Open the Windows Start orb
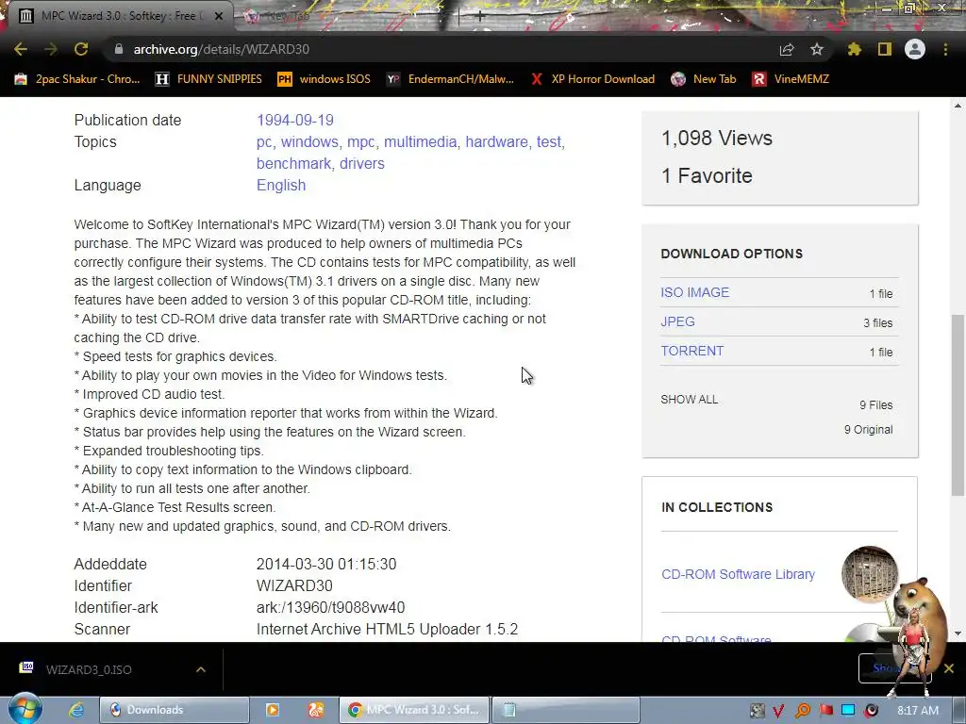The width and height of the screenshot is (966, 724). (x=25, y=709)
